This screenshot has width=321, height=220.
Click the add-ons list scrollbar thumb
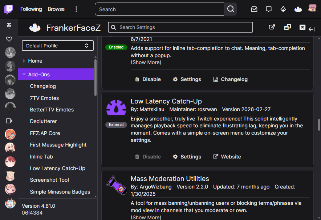pos(319,125)
